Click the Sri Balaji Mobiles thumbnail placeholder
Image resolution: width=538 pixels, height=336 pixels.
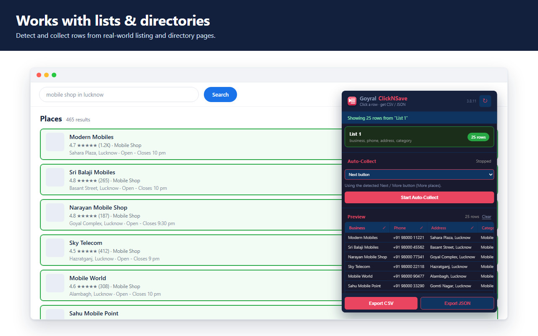55,177
